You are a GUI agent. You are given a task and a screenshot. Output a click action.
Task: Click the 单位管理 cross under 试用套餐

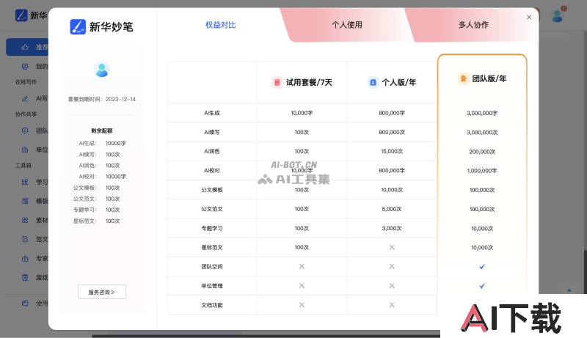click(302, 286)
